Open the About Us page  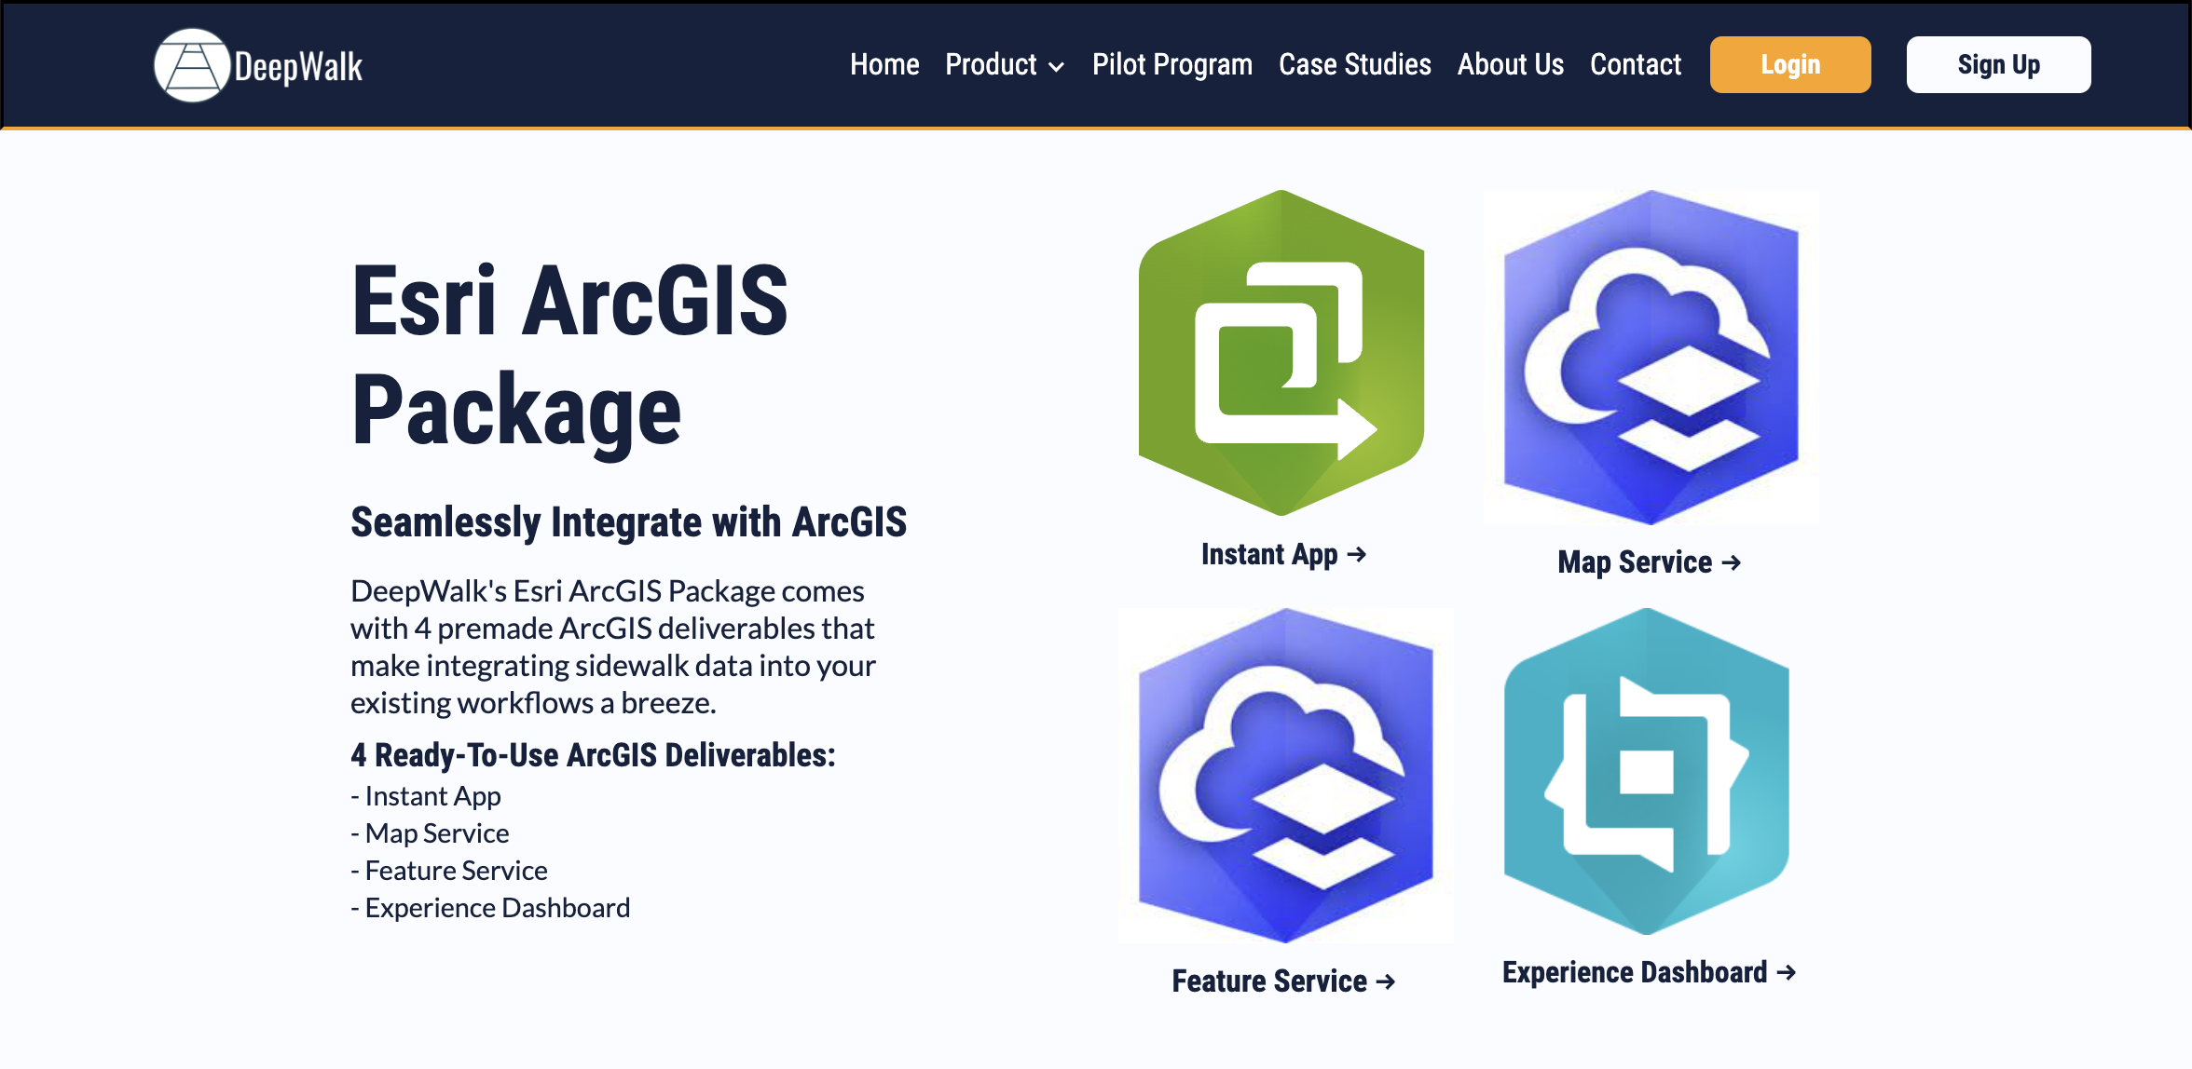pos(1510,64)
